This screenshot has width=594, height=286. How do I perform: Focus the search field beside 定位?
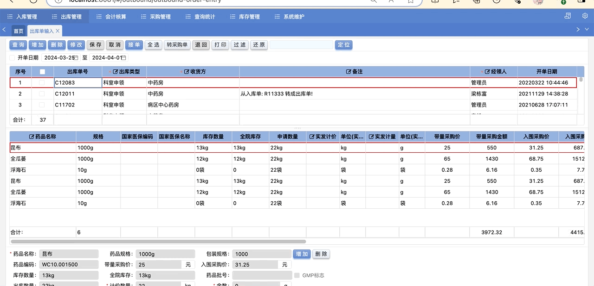point(302,45)
